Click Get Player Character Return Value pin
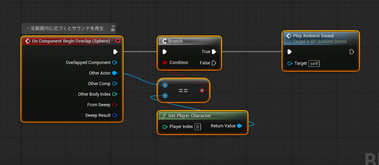The height and width of the screenshot is (165, 379). tap(240, 126)
